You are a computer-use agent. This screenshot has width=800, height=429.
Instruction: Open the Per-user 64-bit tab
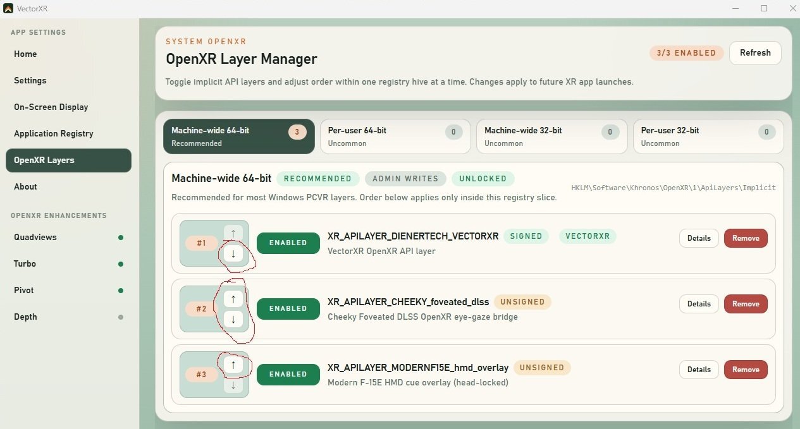point(395,136)
